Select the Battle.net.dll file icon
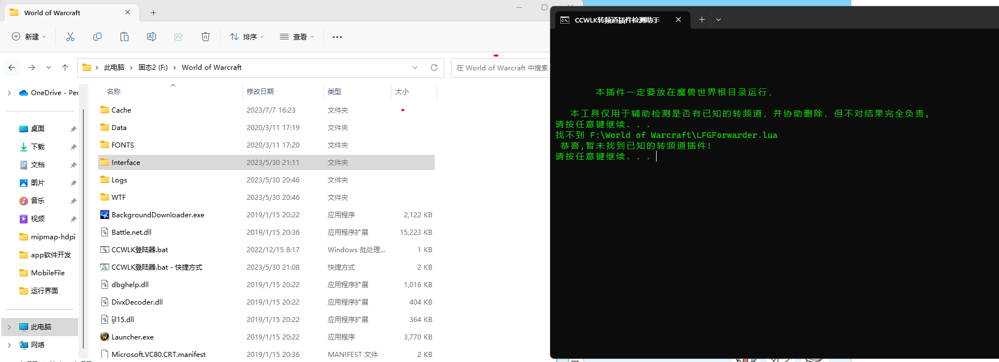999x362 pixels. [105, 232]
